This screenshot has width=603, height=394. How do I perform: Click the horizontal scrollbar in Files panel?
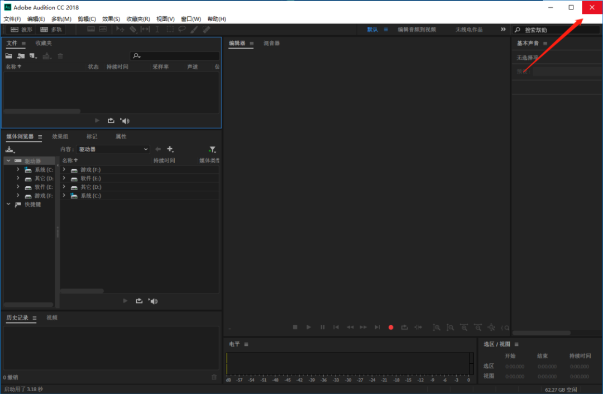click(42, 111)
